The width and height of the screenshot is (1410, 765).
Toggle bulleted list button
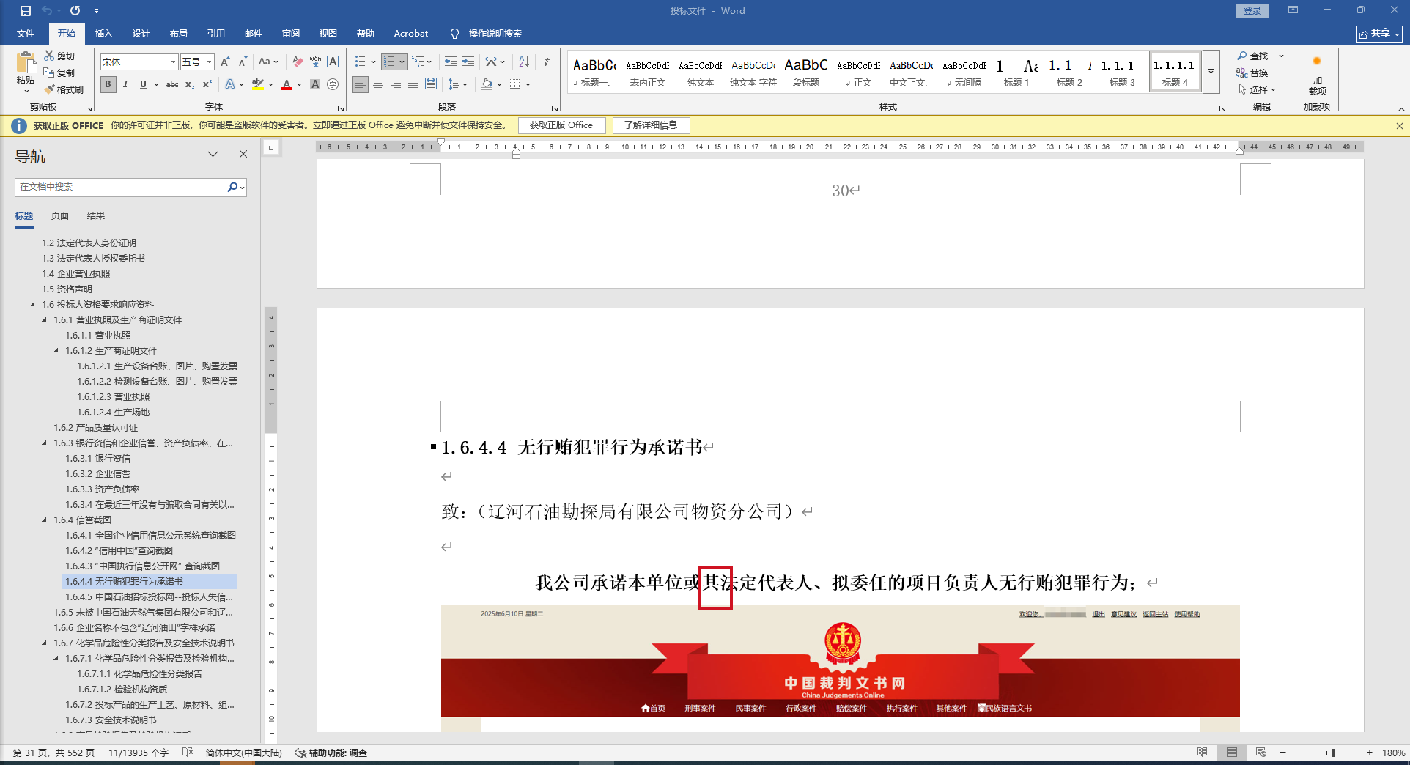point(360,62)
